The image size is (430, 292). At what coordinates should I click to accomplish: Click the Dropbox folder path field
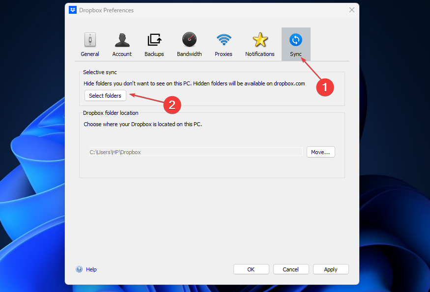(196, 152)
